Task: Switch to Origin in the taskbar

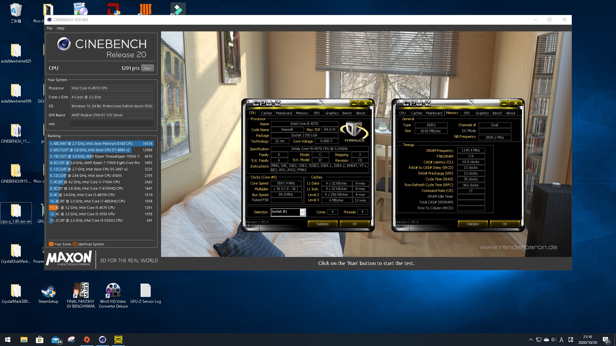Action: coord(87,340)
